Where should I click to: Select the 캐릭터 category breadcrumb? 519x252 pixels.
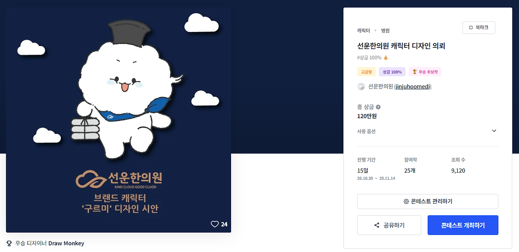(x=363, y=30)
